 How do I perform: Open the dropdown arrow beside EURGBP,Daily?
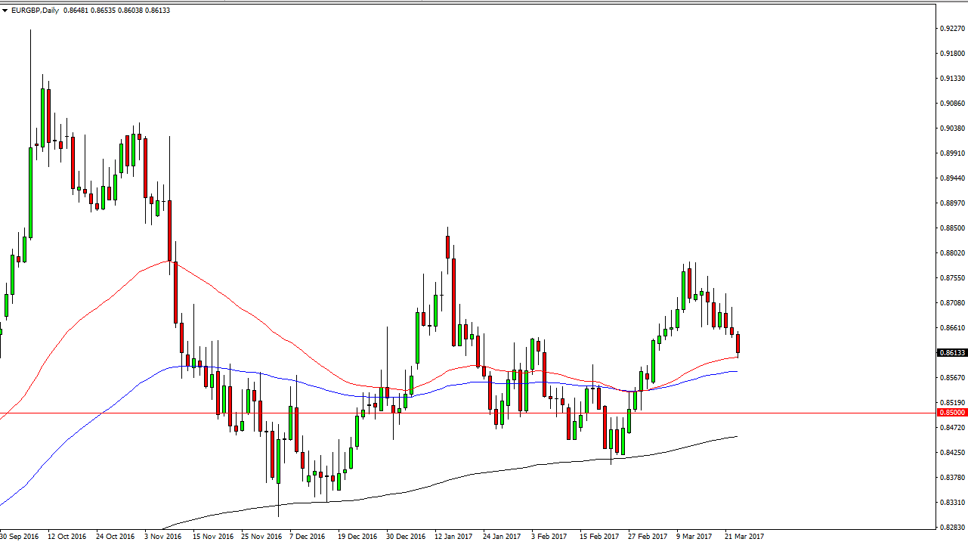point(5,11)
